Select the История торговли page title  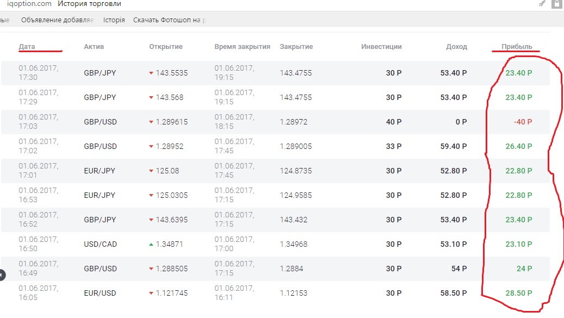(x=89, y=4)
